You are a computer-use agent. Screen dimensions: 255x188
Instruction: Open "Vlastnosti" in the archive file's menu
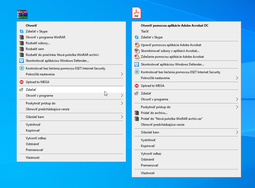pos(33,158)
